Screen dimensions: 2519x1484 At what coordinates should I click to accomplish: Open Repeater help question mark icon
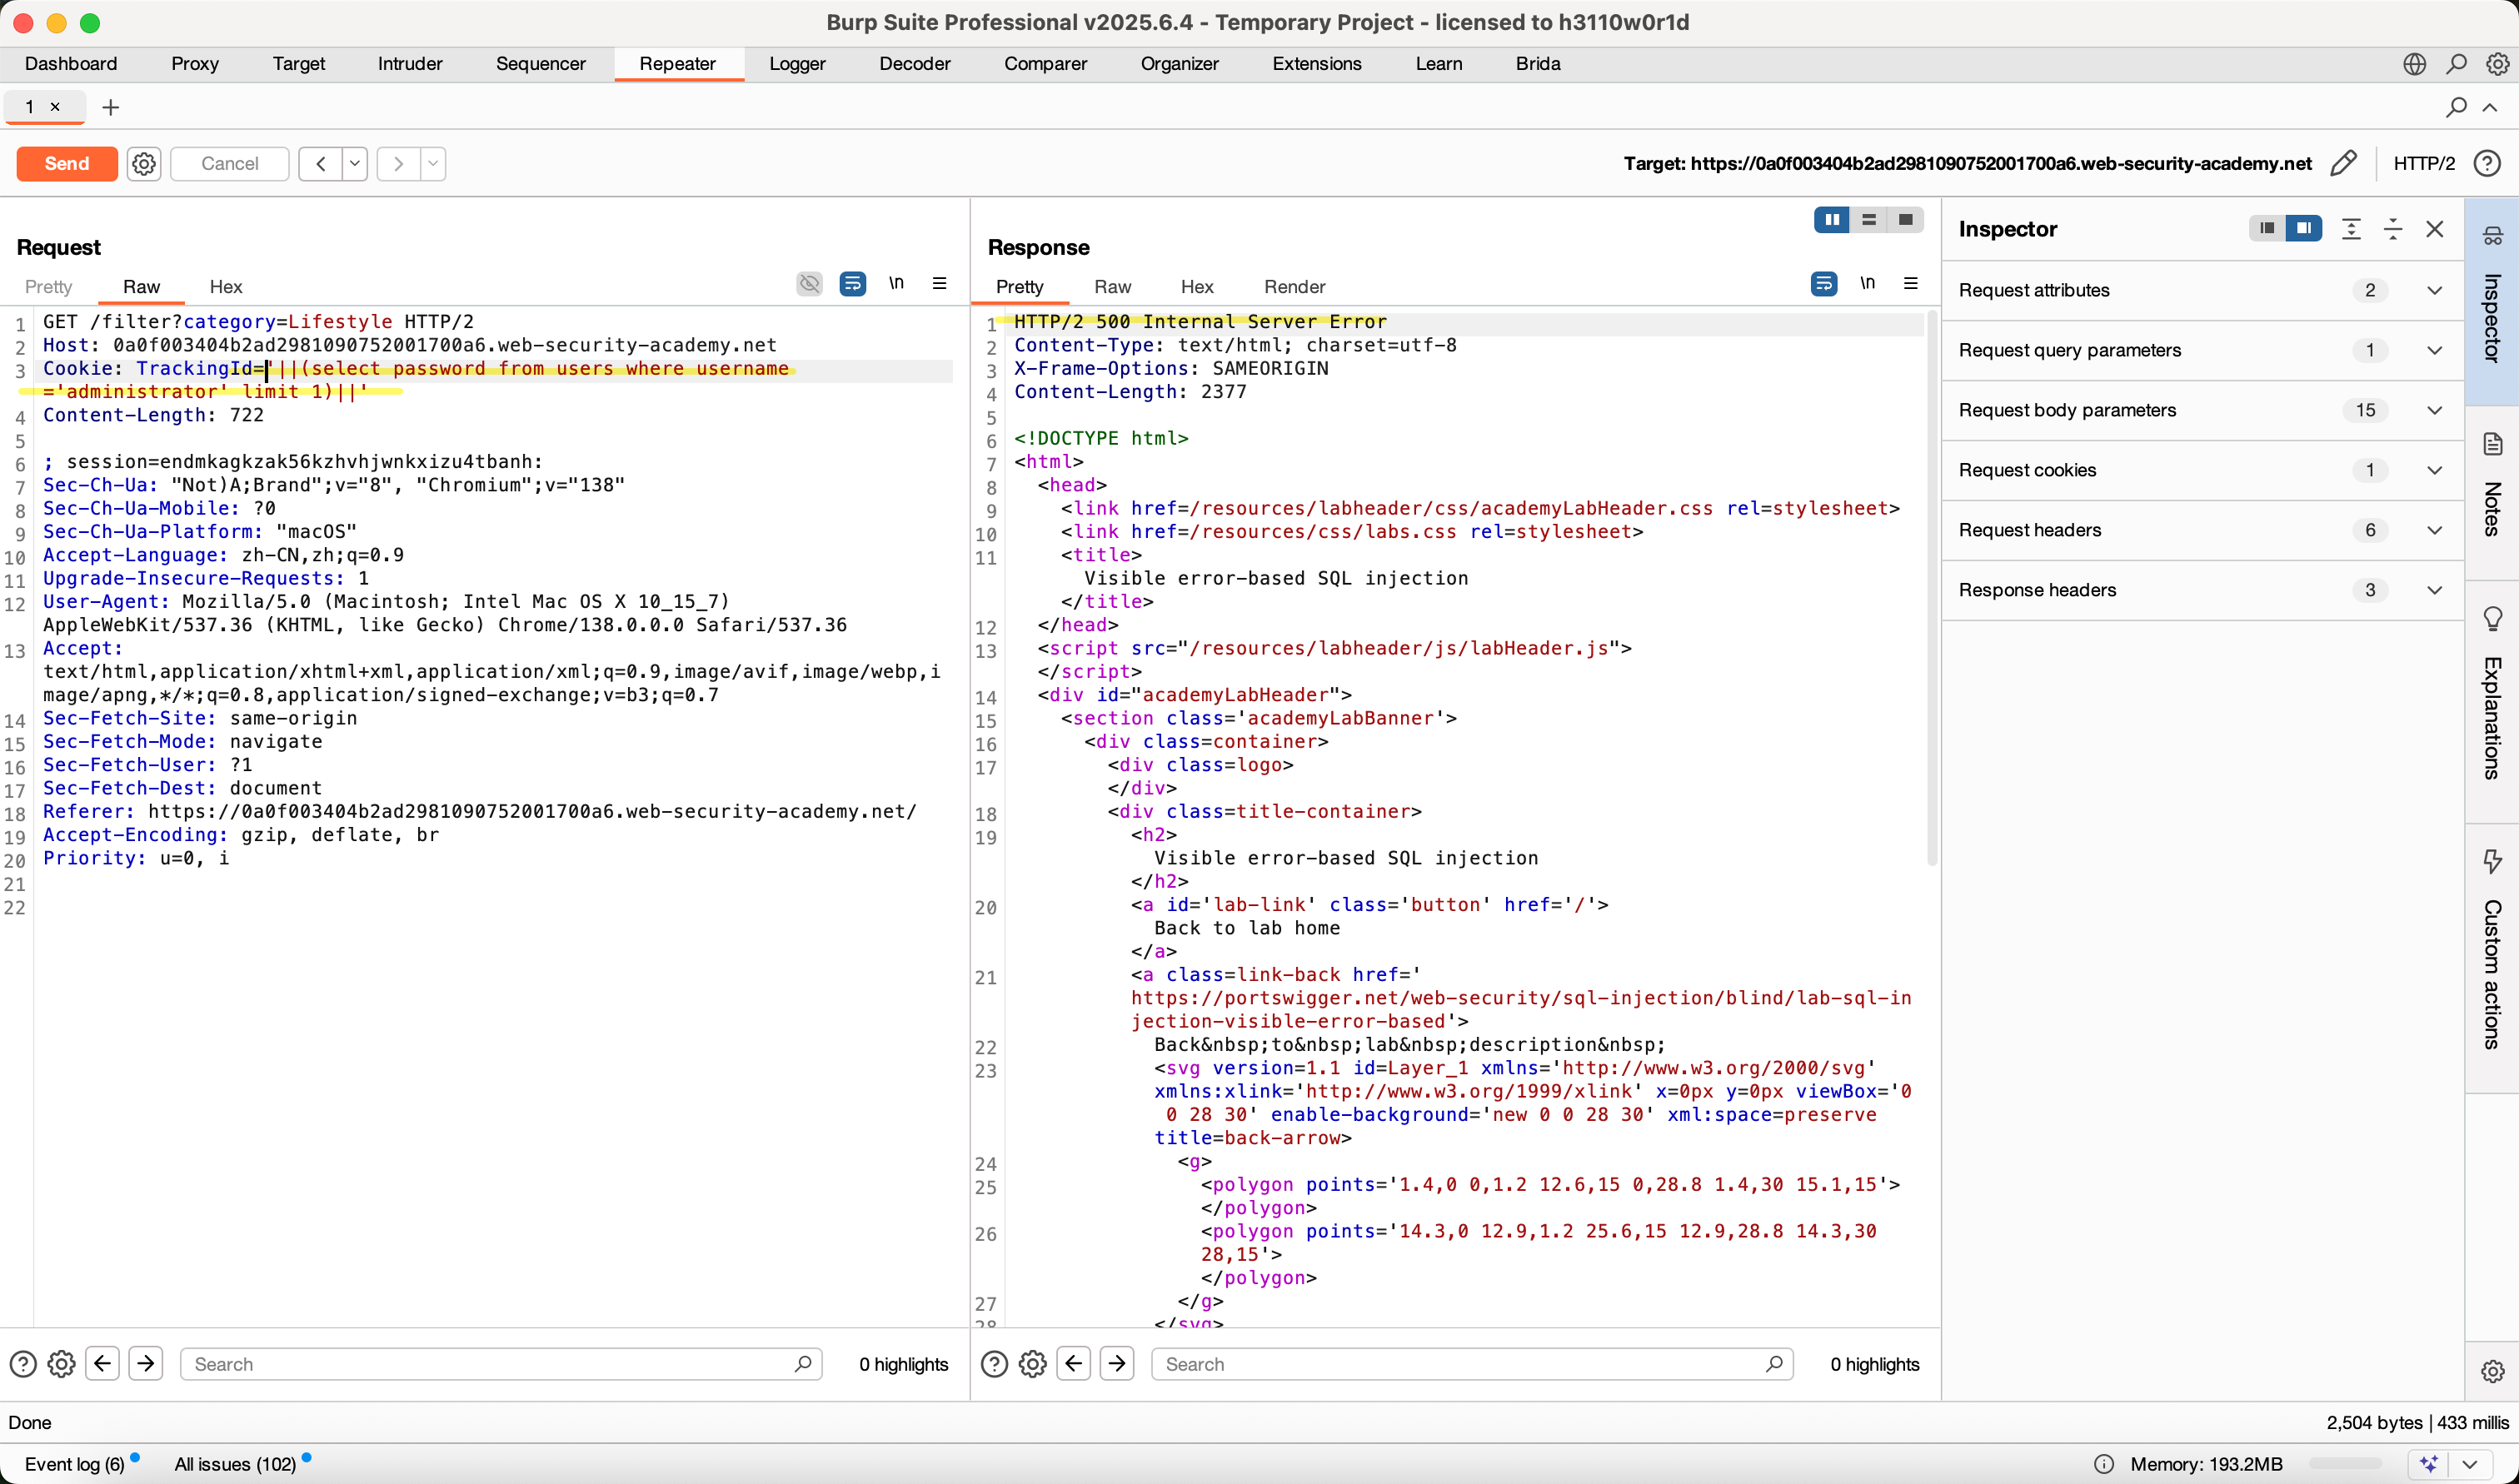[x=2487, y=163]
